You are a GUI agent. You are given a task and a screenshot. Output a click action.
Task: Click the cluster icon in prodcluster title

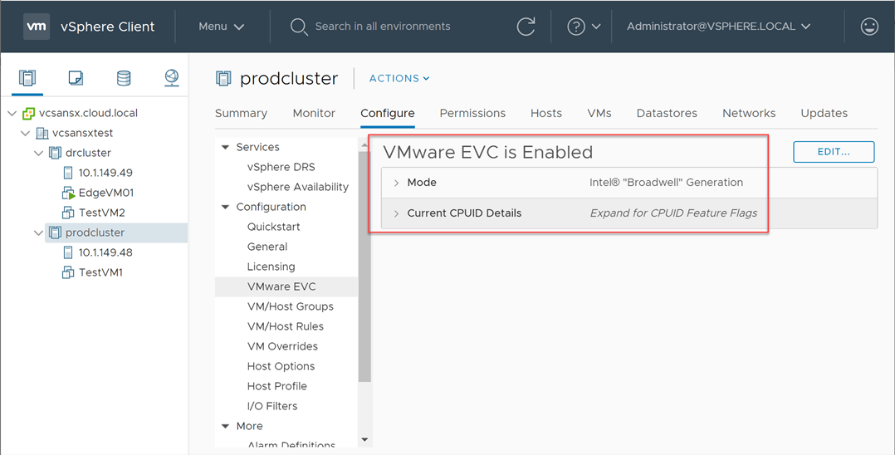click(x=223, y=78)
